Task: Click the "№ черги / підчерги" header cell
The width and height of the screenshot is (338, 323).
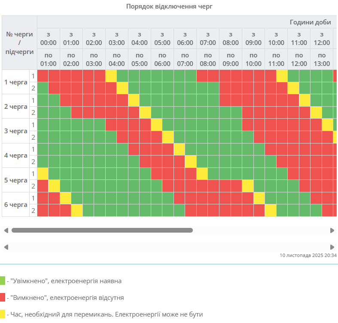Action: [x=19, y=43]
